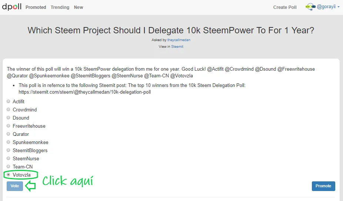Expand the @gorayii account dropdown

[328, 7]
